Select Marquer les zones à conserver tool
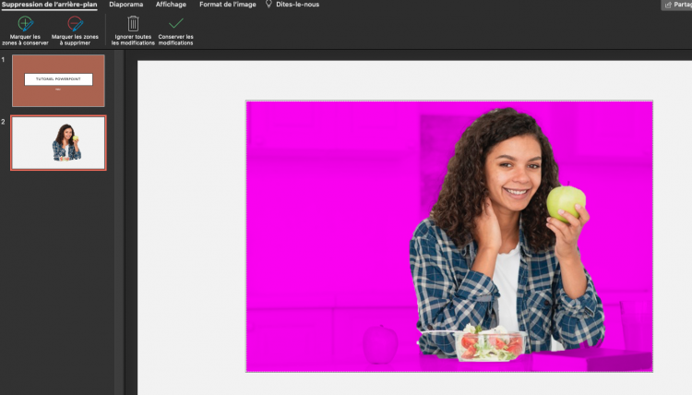 click(25, 30)
